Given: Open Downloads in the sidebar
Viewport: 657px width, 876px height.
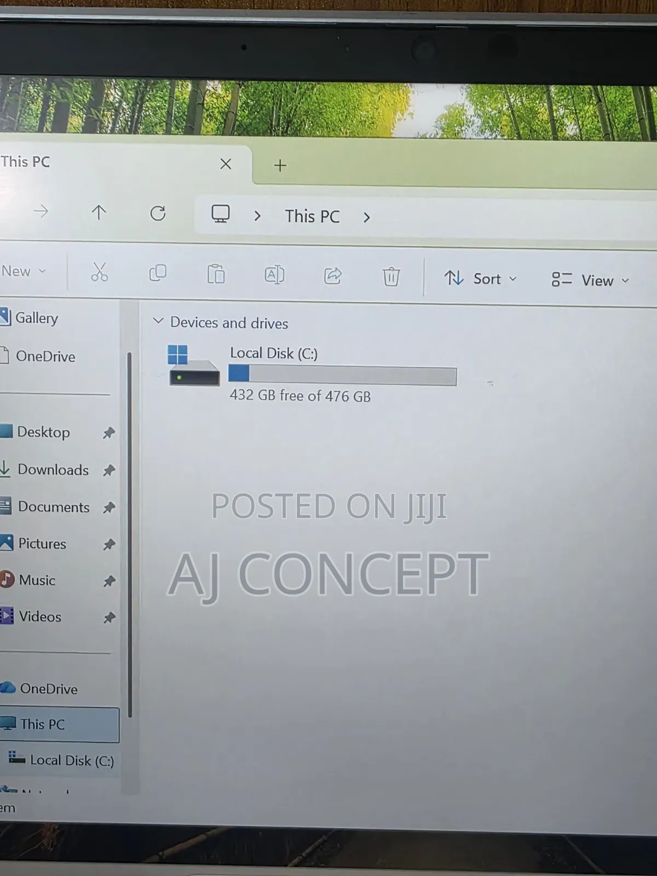Looking at the screenshot, I should click(x=53, y=470).
